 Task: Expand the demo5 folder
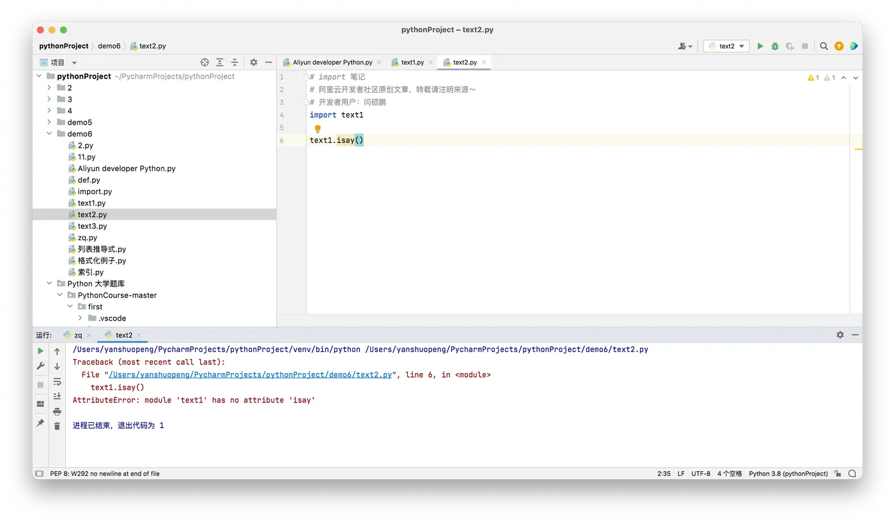(x=49, y=122)
